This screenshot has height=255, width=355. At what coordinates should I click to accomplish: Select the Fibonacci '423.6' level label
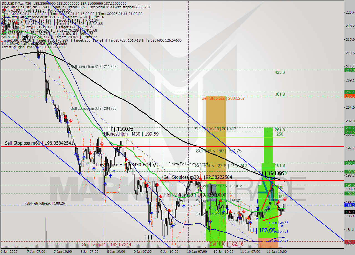click(280, 72)
